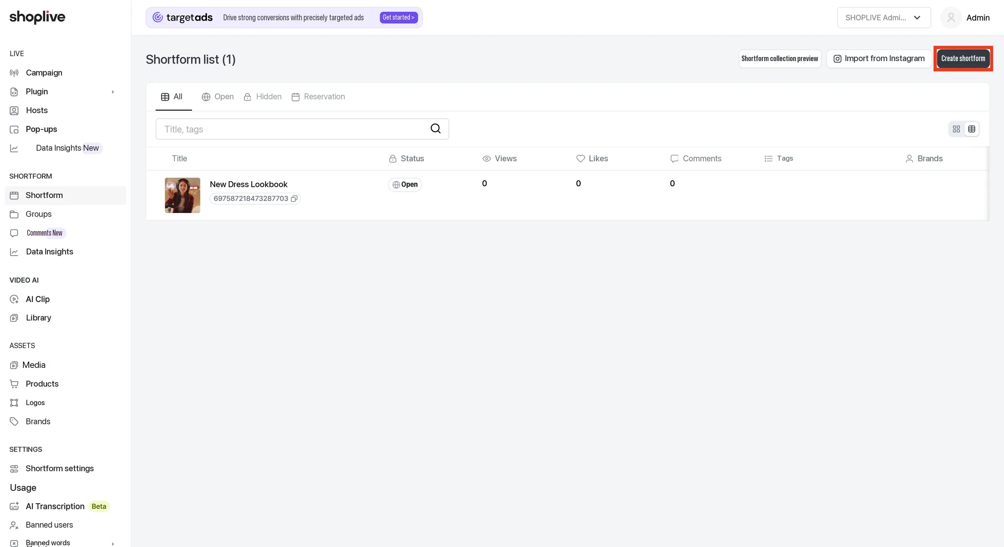Switch to grid view icon
Screen dimensions: 1004x547
tap(956, 129)
